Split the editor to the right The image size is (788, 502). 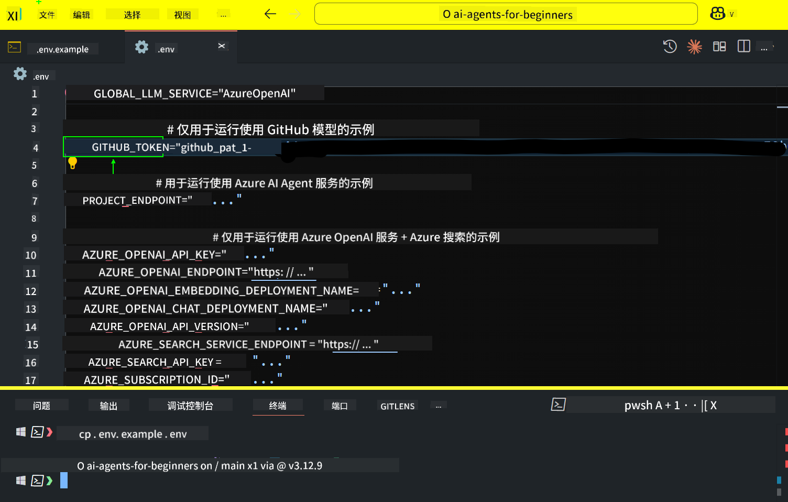[x=744, y=46]
